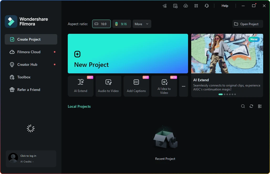Start the AI Idea to Video tool

[164, 86]
